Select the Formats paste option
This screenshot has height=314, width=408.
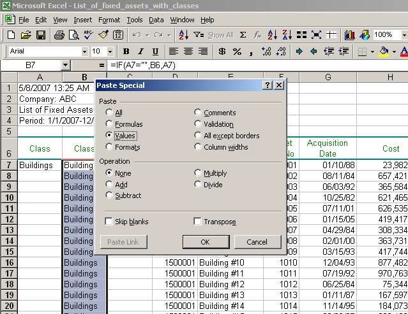[109, 146]
